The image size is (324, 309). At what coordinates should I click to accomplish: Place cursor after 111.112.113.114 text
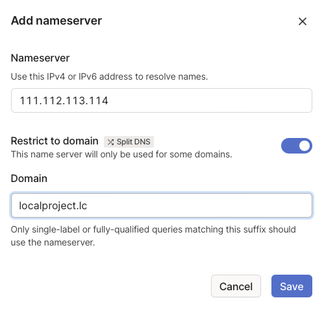108,100
